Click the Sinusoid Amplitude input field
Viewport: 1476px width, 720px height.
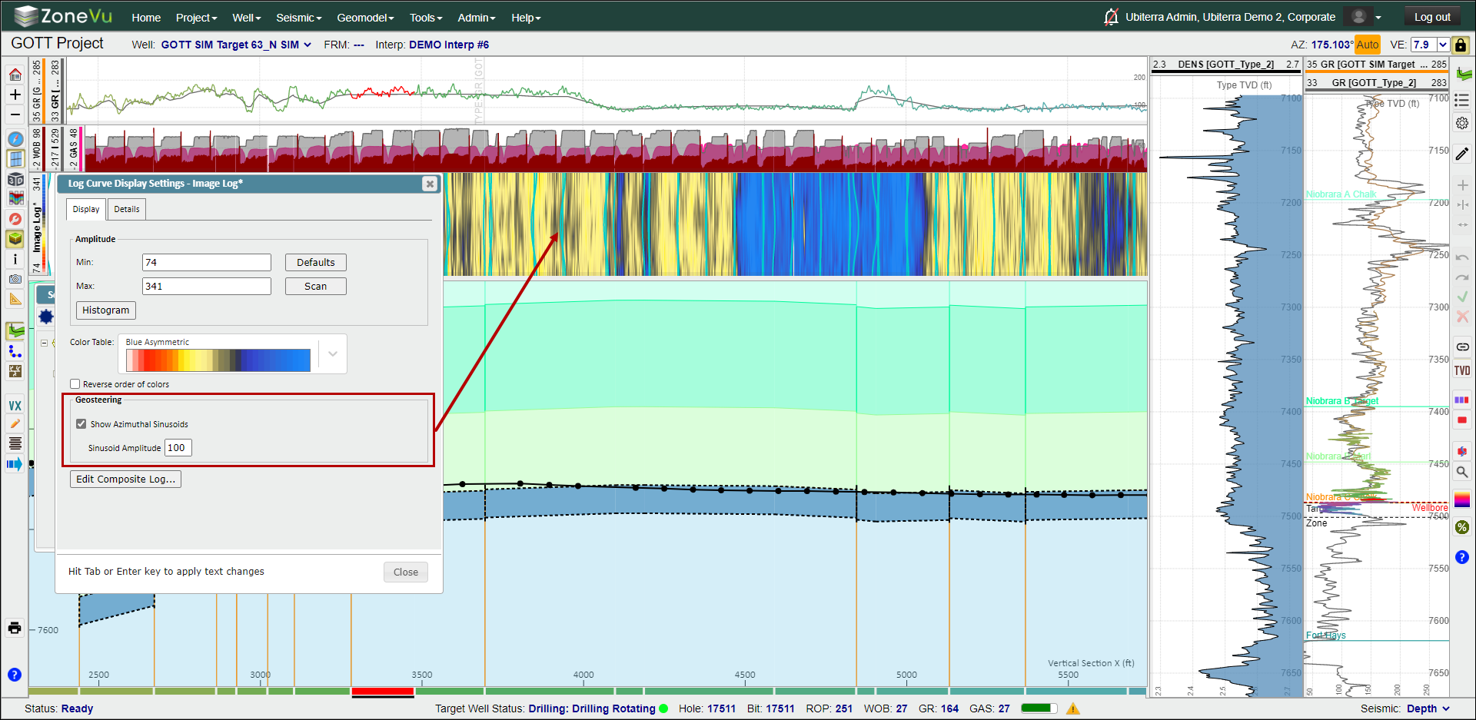click(178, 447)
